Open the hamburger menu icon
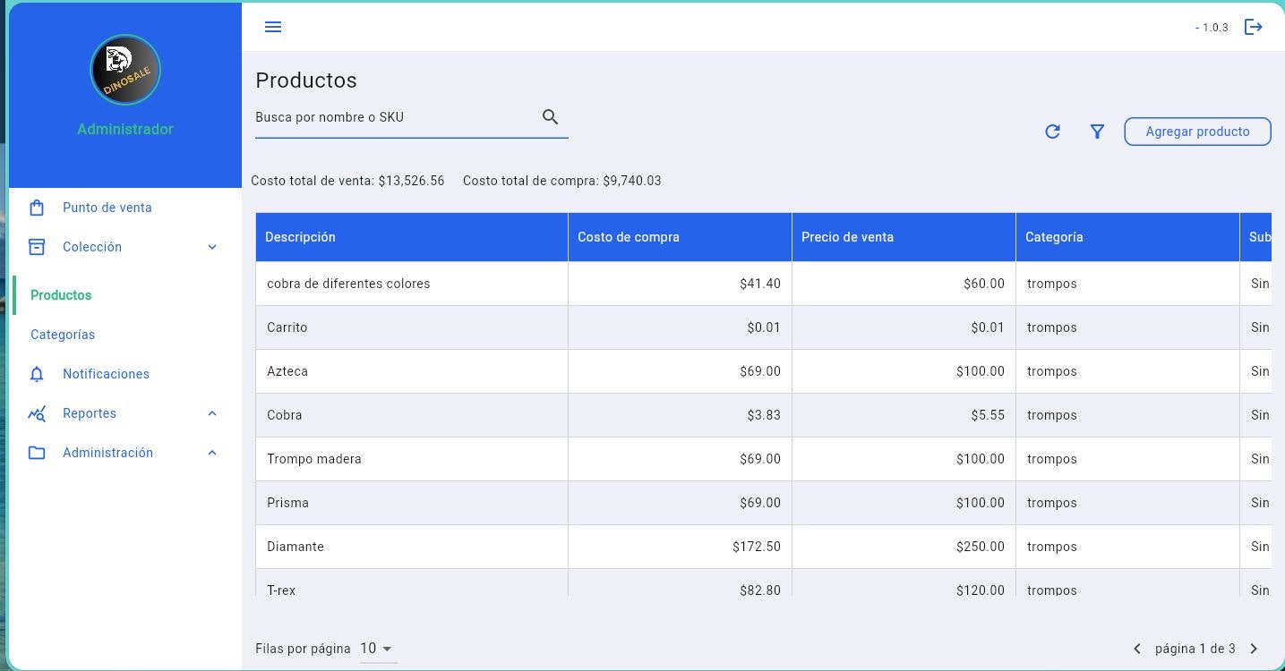Viewport: 1285px width, 671px height. (273, 27)
